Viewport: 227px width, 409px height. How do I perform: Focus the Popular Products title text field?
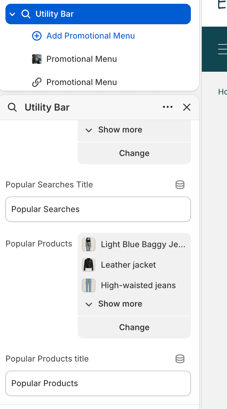tap(98, 383)
